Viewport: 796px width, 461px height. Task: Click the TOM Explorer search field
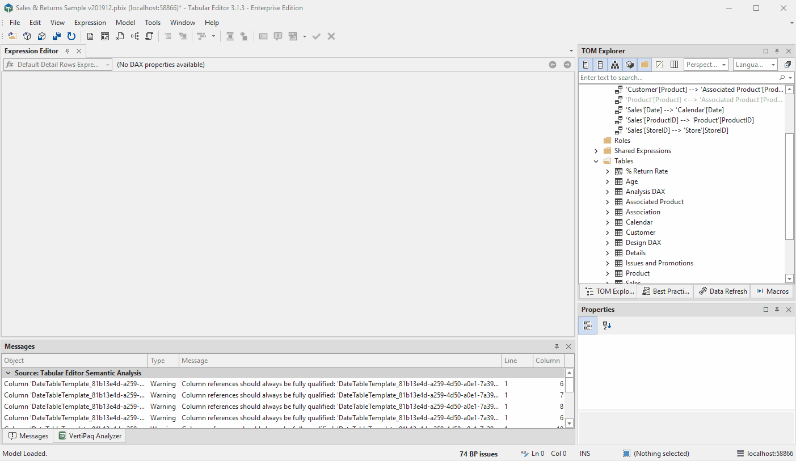click(x=678, y=78)
